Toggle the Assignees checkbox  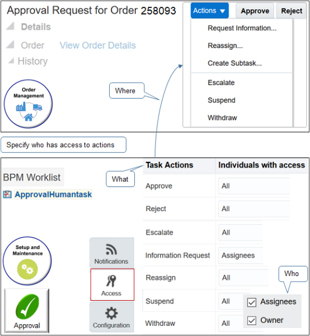pyautogui.click(x=252, y=302)
